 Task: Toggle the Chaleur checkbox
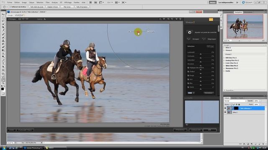click(188, 72)
